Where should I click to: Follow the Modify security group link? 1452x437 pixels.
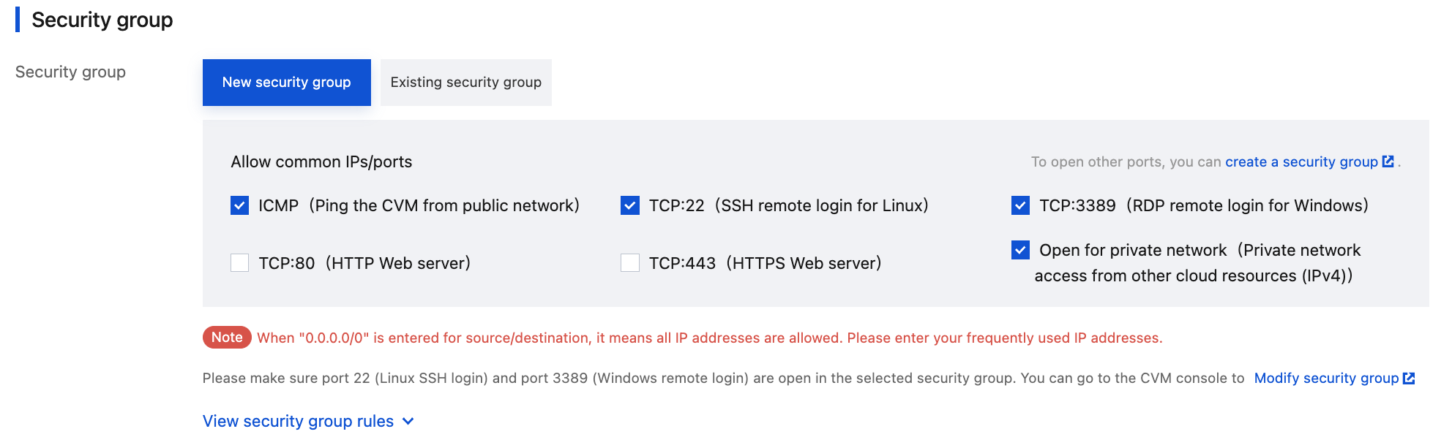coord(1325,378)
